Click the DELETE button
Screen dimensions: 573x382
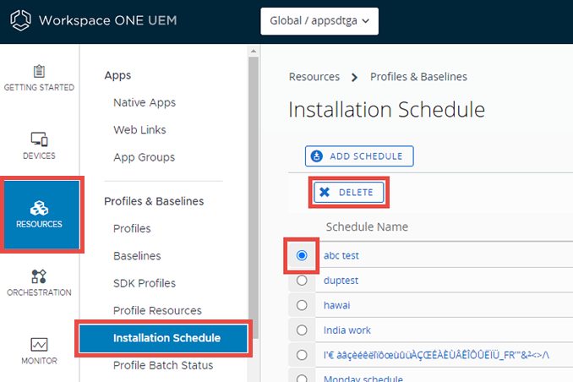click(349, 193)
